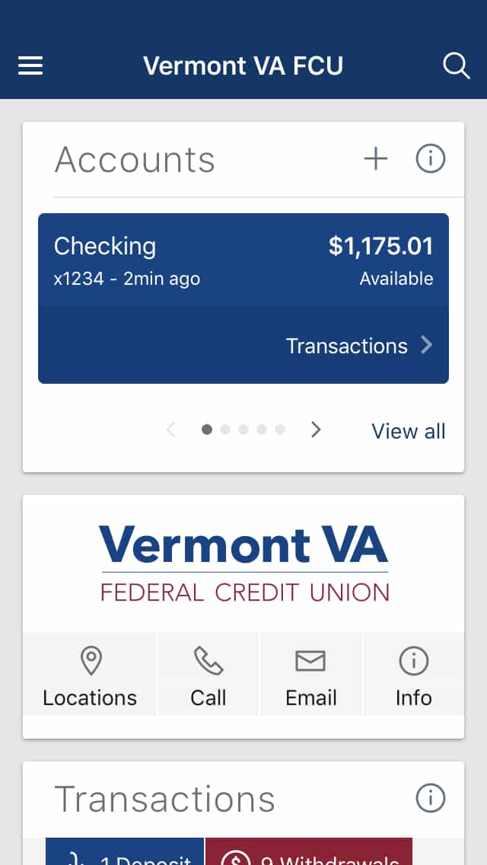Switch to the 9 Withdrawals tab
Viewport: 487px width, 865px height.
309,852
